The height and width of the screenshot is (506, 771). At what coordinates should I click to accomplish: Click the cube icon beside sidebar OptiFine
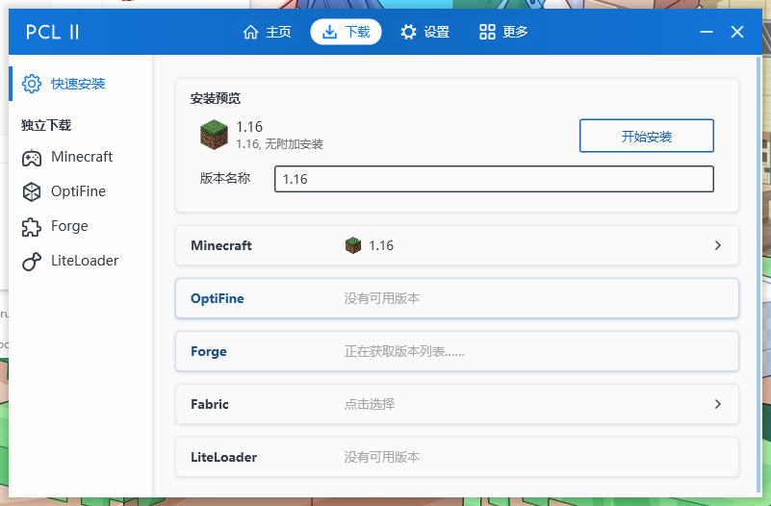[x=32, y=192]
